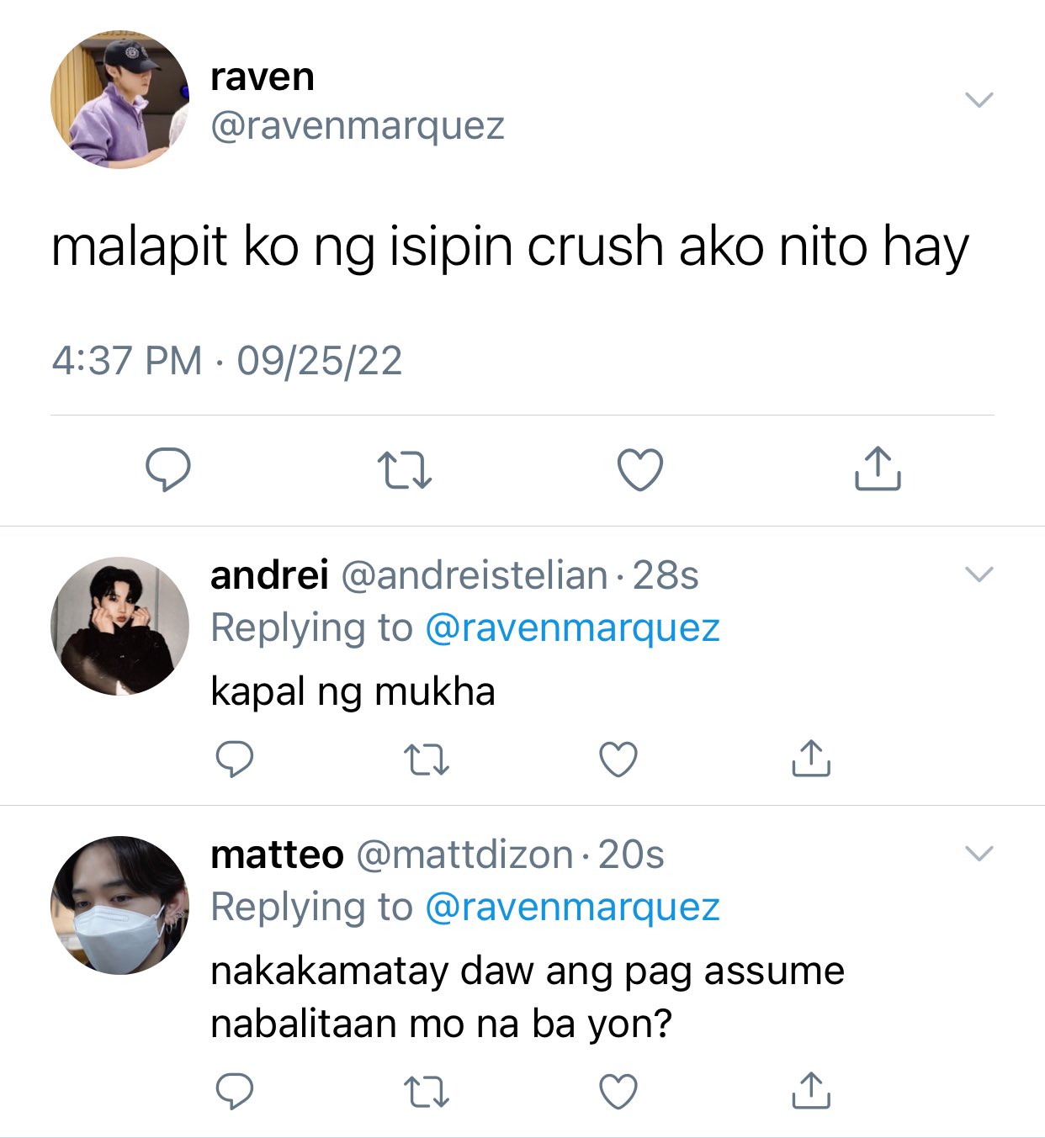
Task: Open options chevron on matteo's reply
Action: pyautogui.click(x=979, y=854)
